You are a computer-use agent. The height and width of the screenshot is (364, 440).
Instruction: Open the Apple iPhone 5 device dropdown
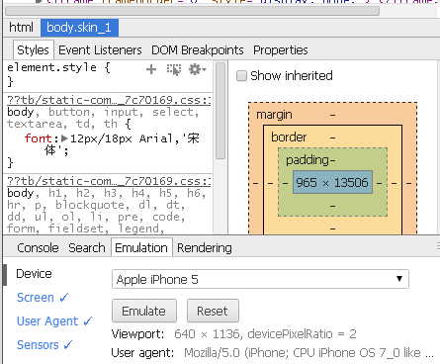coord(260,279)
